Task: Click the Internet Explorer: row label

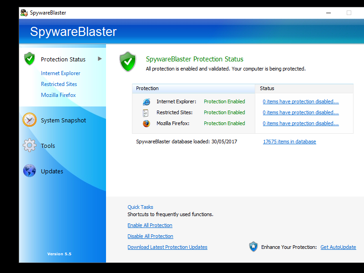Action: click(176, 101)
